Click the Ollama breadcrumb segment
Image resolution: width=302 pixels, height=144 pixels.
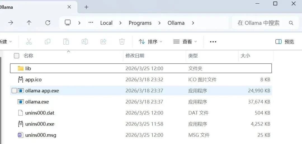[x=176, y=23]
